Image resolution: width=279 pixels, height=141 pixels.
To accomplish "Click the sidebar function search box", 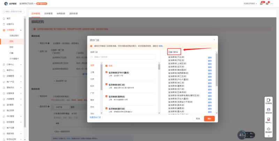I will pyautogui.click(x=13, y=12).
